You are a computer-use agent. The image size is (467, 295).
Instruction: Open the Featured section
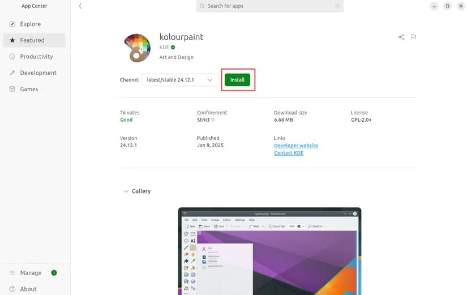tap(32, 40)
